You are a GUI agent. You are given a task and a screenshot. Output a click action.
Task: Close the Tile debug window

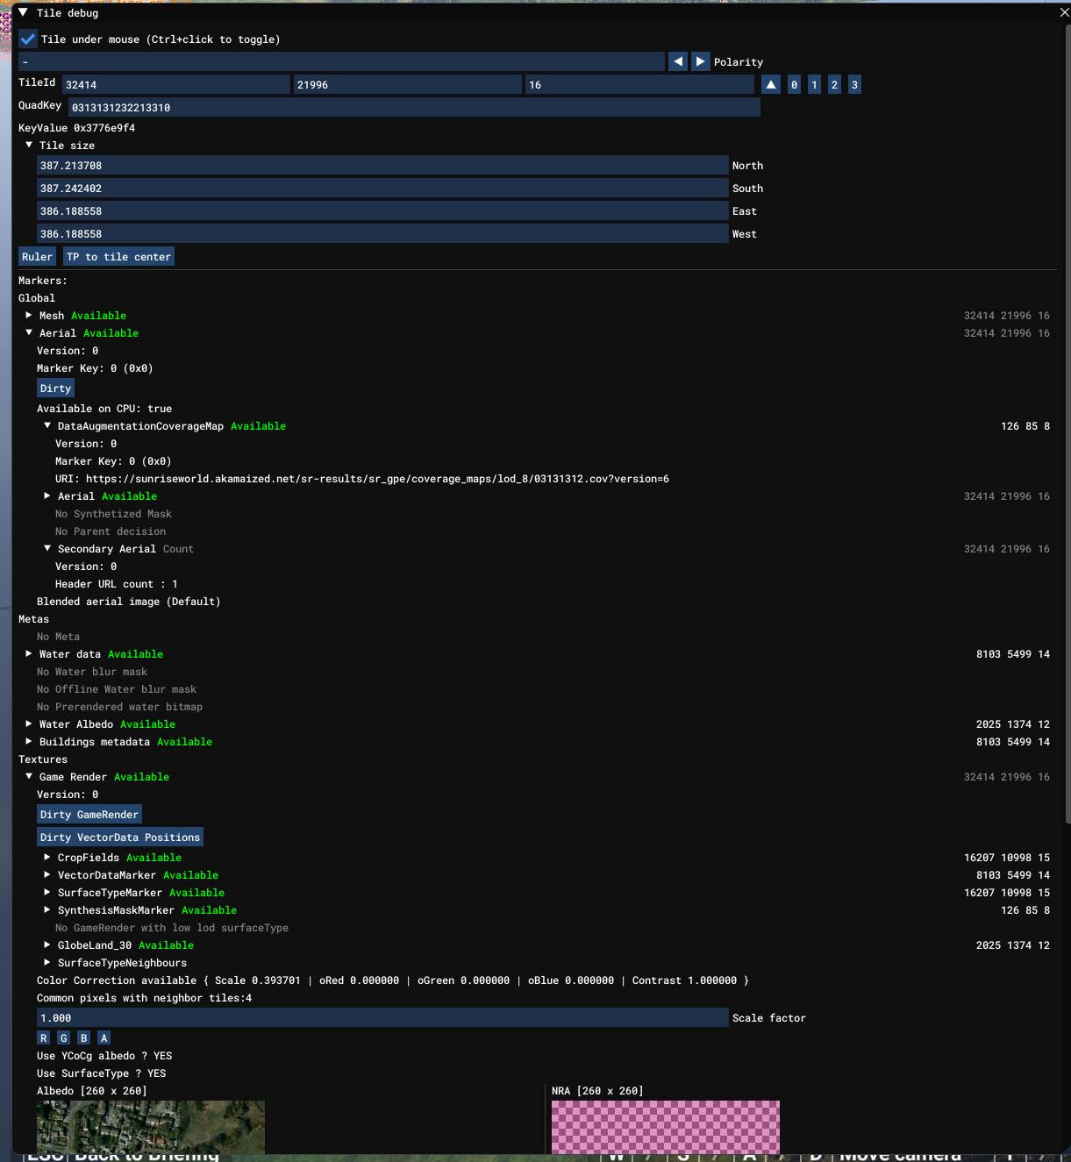point(1064,12)
